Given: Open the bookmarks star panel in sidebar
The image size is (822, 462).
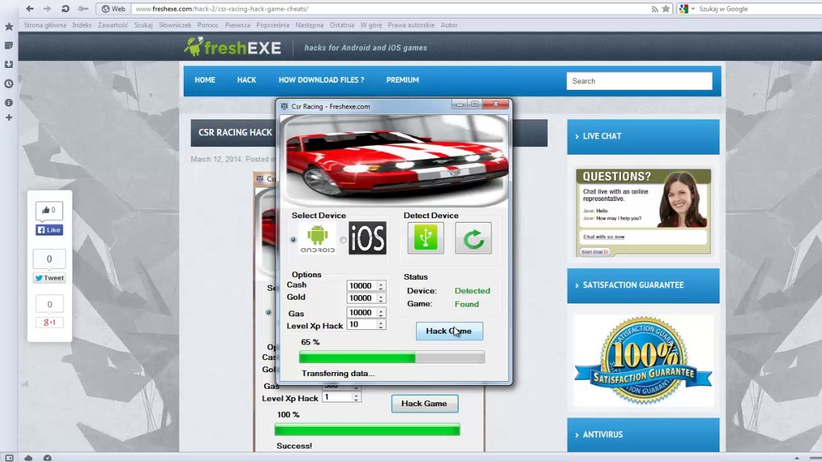Looking at the screenshot, I should 9,27.
